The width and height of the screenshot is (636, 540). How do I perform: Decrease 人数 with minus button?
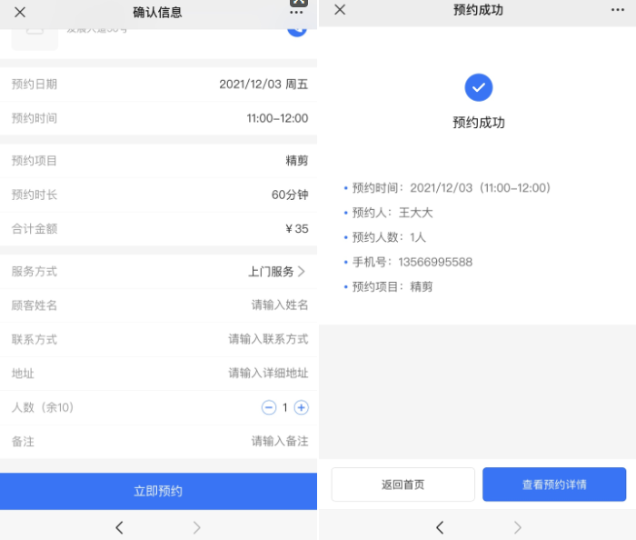tap(269, 407)
